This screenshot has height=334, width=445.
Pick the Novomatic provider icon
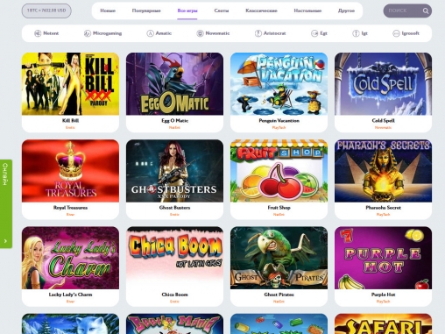pyautogui.click(x=200, y=33)
